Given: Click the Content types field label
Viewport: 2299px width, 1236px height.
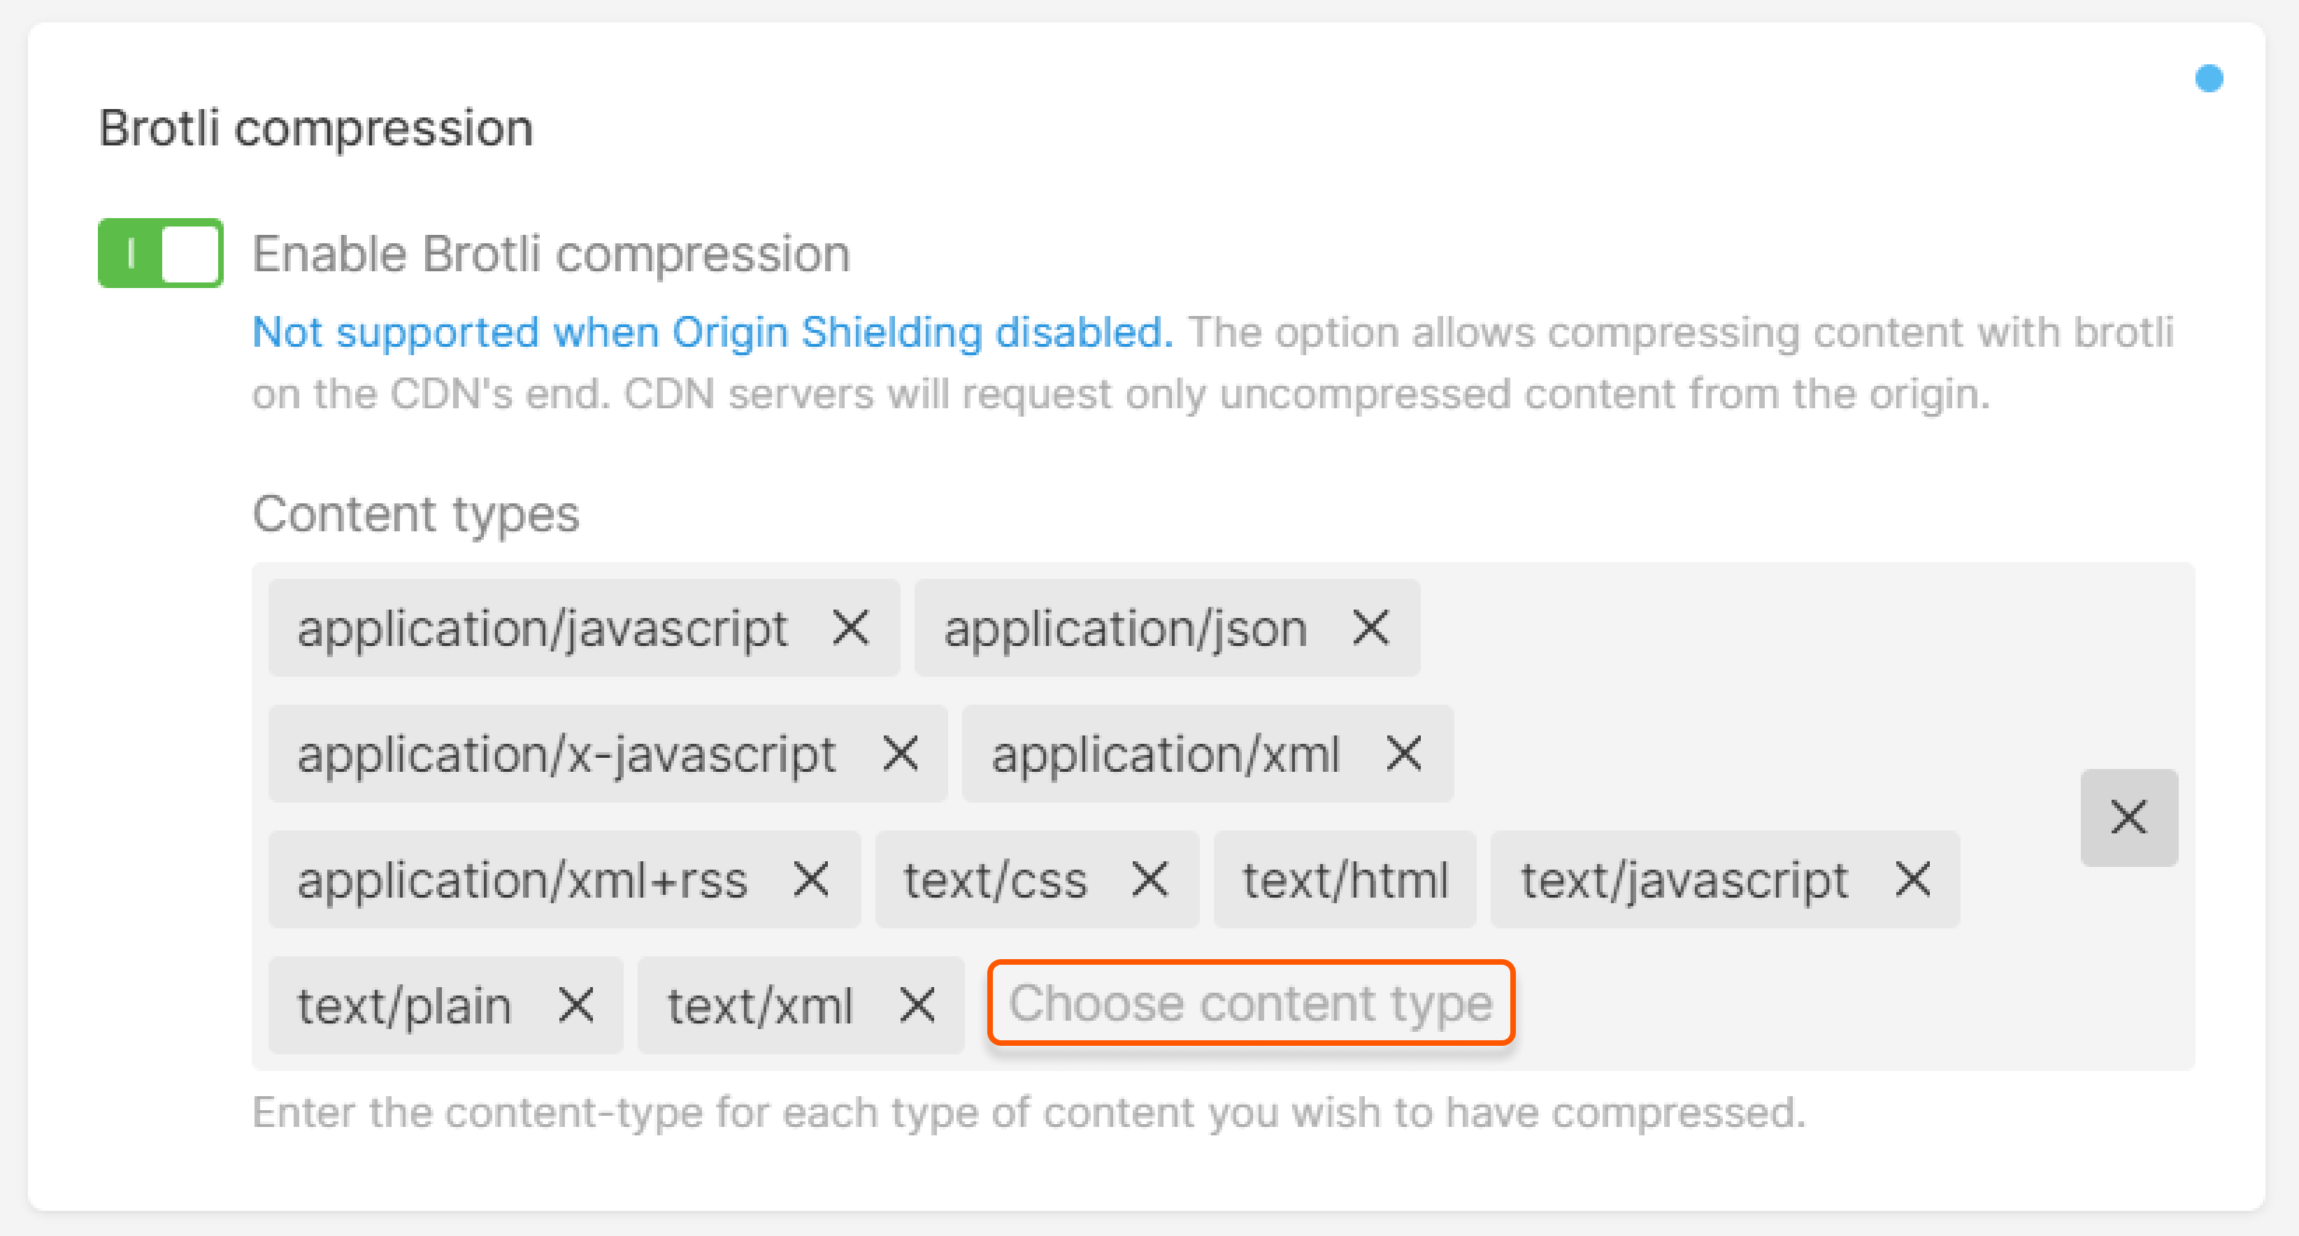Looking at the screenshot, I should pyautogui.click(x=416, y=514).
